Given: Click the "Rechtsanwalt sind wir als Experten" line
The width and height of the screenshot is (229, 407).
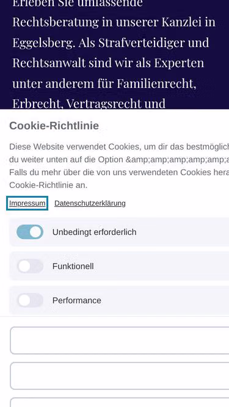Looking at the screenshot, I should click(108, 63).
